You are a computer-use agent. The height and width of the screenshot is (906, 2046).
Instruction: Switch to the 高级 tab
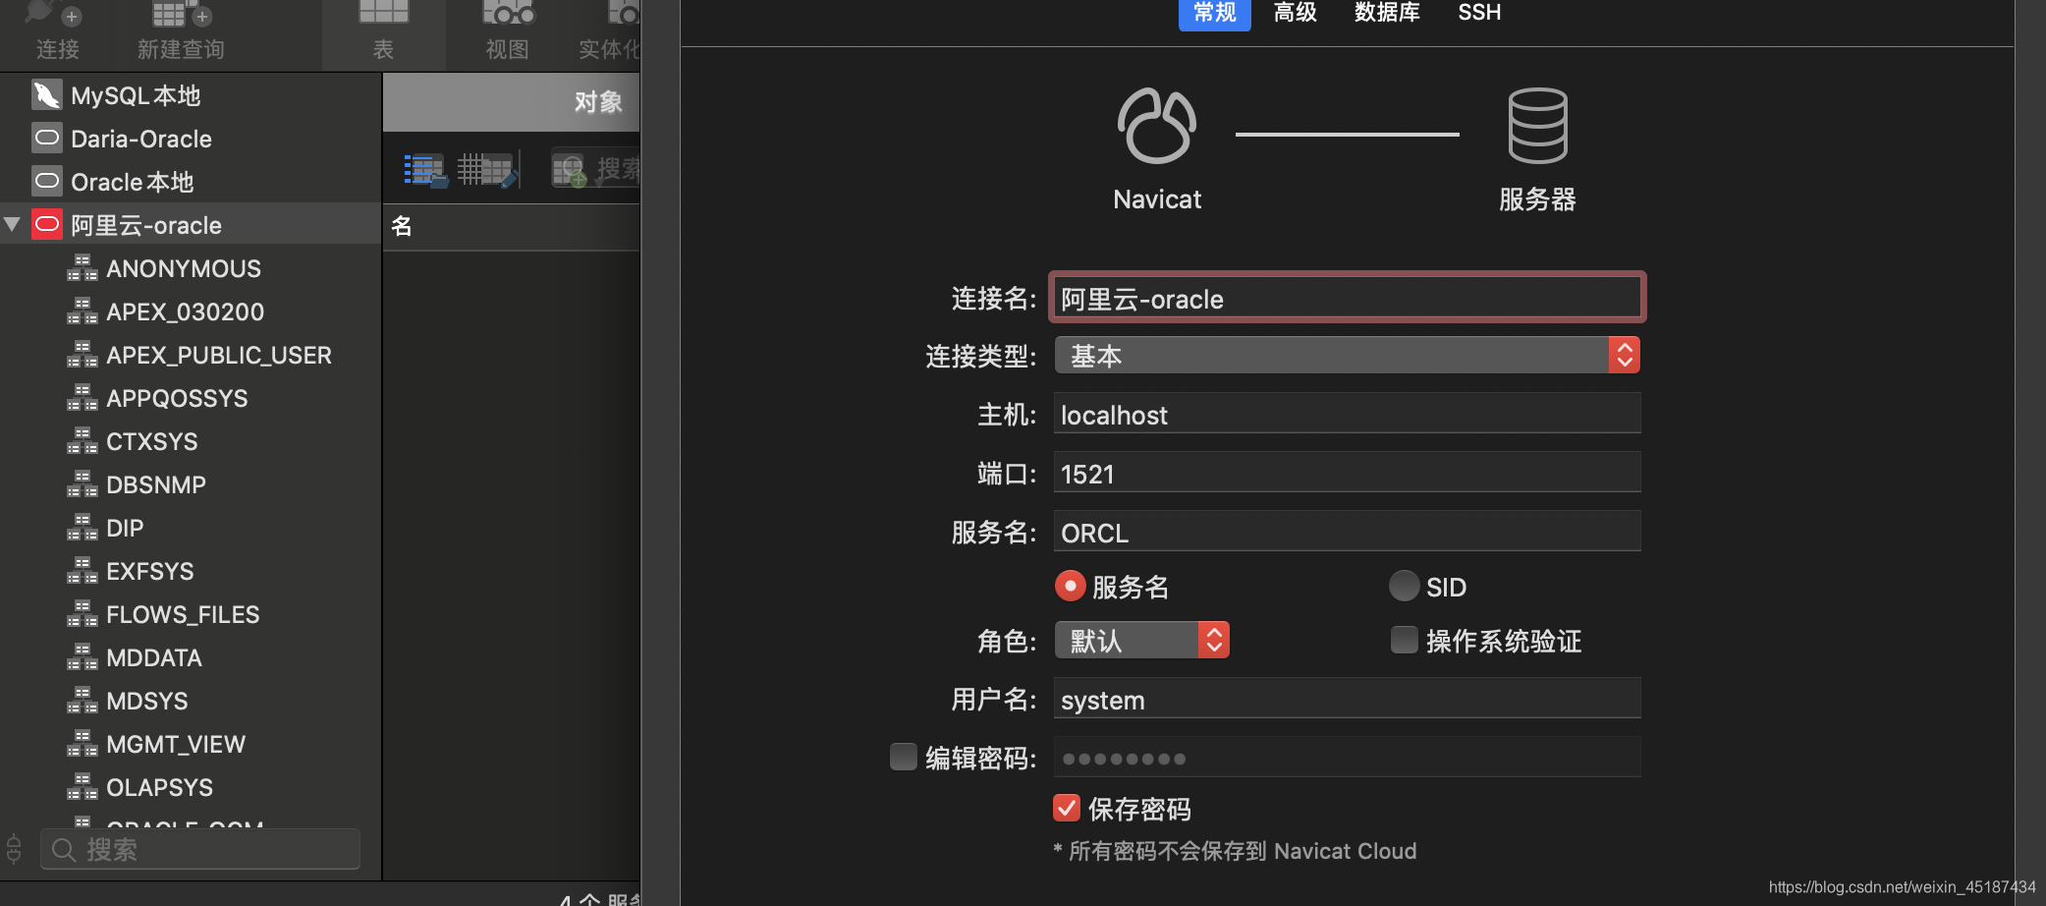pyautogui.click(x=1295, y=13)
